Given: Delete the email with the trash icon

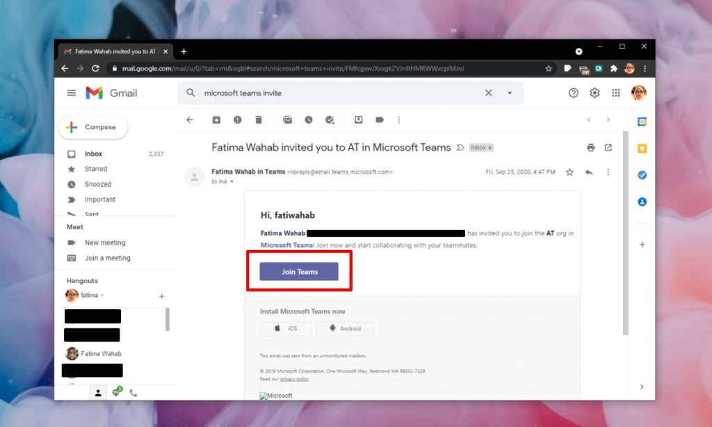Looking at the screenshot, I should (259, 119).
